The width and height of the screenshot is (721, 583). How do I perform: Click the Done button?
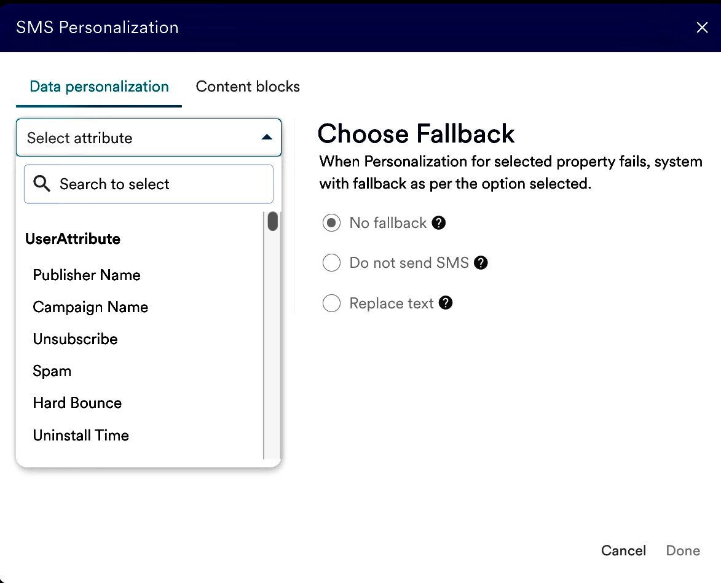coord(683,550)
